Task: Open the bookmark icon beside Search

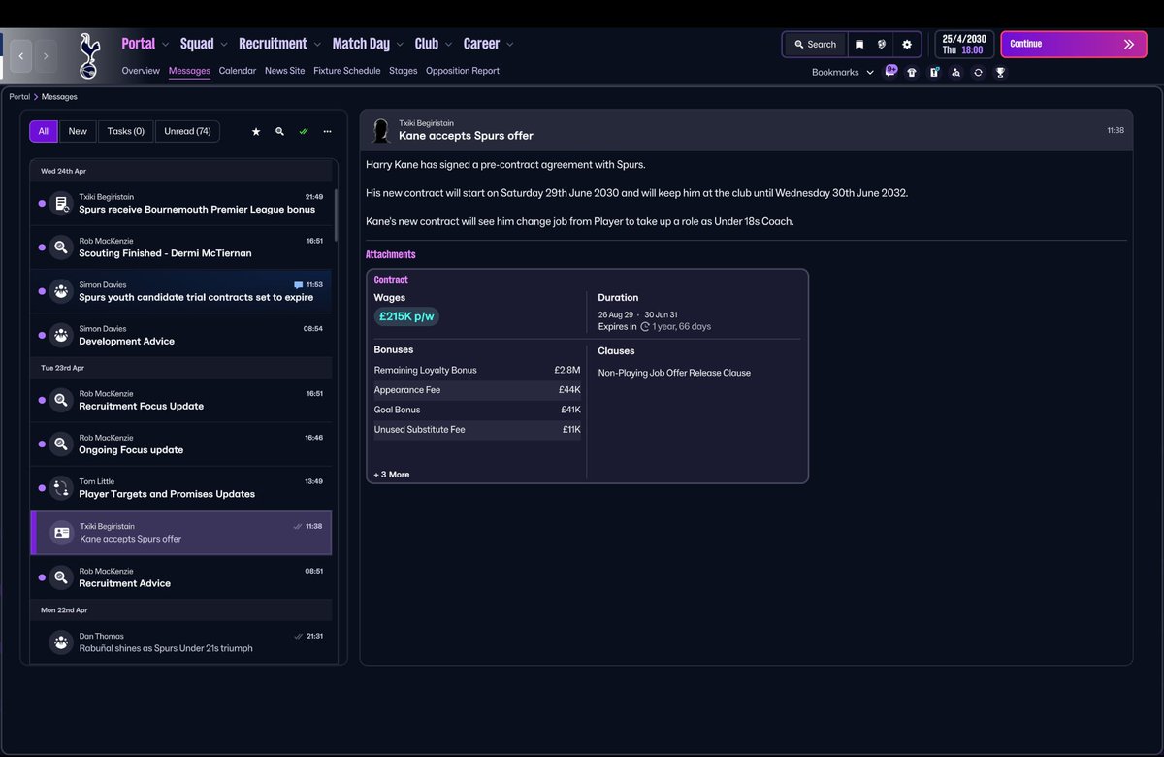Action: pyautogui.click(x=859, y=44)
